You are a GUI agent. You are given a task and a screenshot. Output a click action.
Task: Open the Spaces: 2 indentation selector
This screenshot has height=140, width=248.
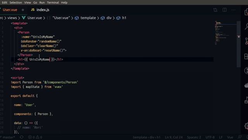click(194, 137)
